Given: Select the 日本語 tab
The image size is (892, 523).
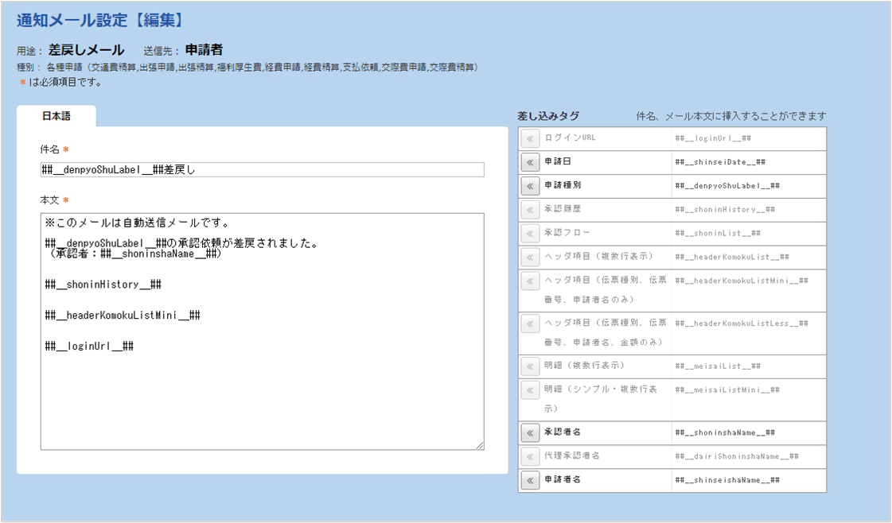Looking at the screenshot, I should click(56, 117).
